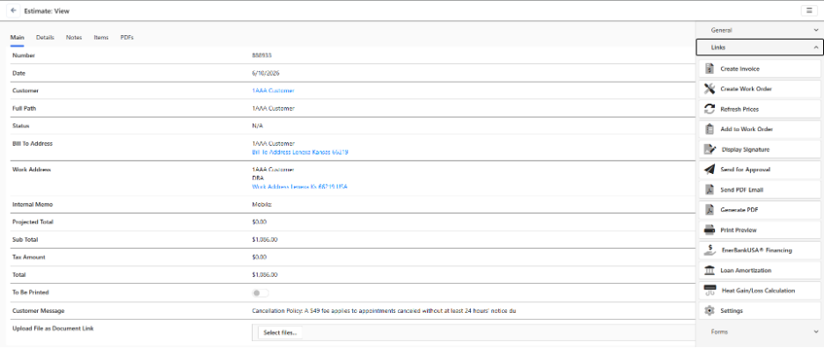Open the Notes tab
This screenshot has width=824, height=348.
tap(74, 38)
